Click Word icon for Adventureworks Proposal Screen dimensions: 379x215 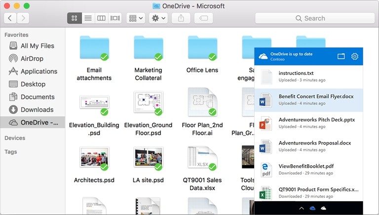point(265,146)
